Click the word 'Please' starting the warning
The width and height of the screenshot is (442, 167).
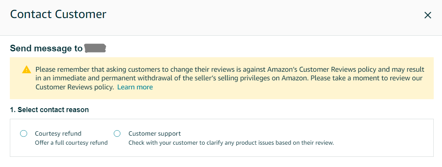click(44, 69)
